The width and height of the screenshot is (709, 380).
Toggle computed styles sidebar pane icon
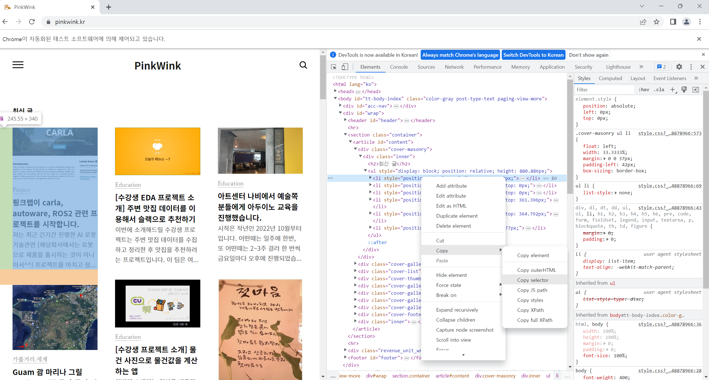696,90
